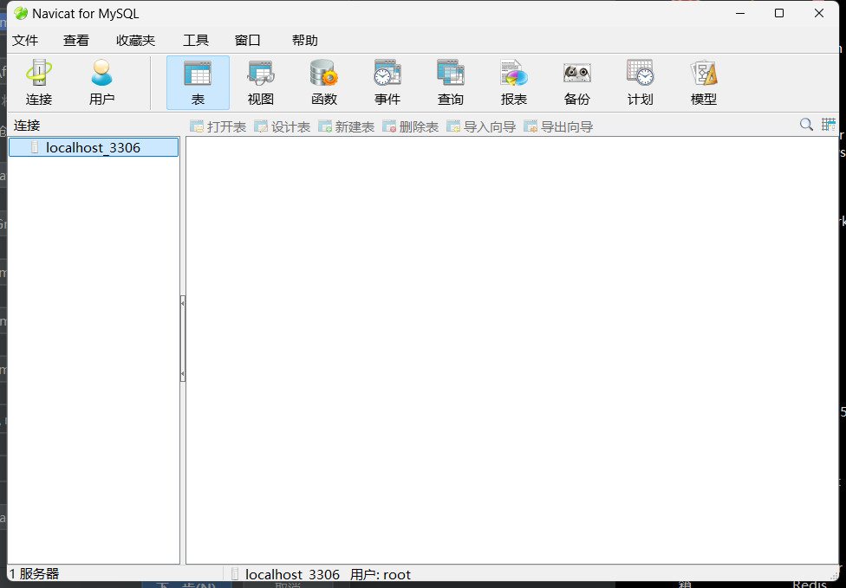This screenshot has width=846, height=588.
Task: Click '用户: root' in status bar
Action: (381, 574)
